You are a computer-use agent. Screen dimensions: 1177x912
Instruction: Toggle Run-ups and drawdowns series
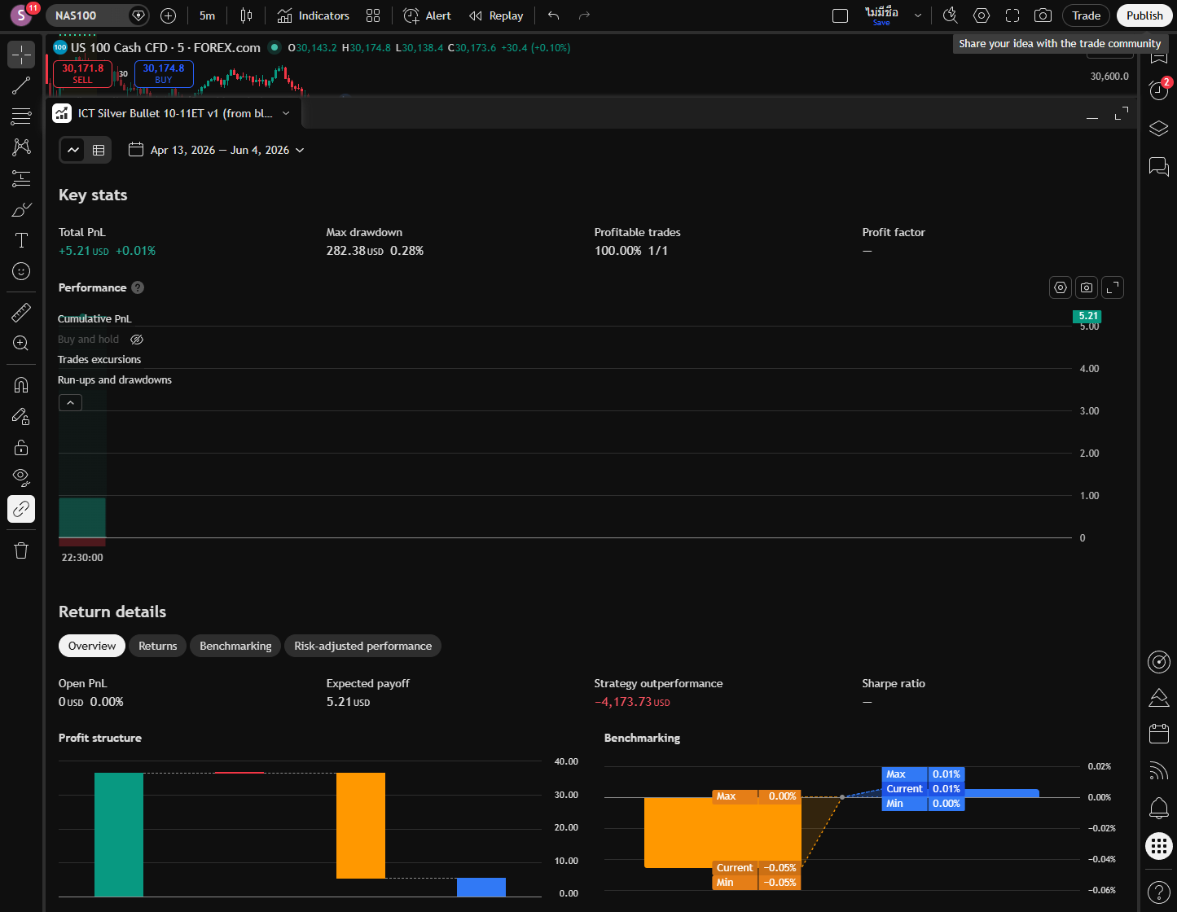[115, 379]
